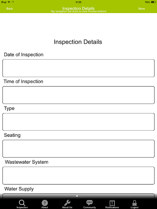
Task: Tap the Inspection Details navigation bar title
Action: tap(78, 8)
